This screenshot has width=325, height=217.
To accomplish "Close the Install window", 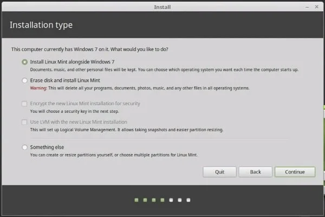I will pos(316,7).
